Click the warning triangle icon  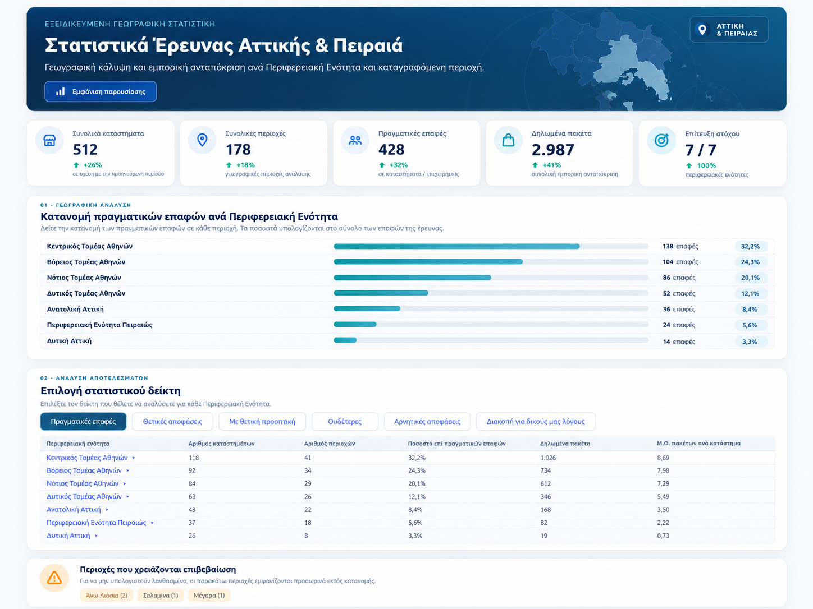54,578
